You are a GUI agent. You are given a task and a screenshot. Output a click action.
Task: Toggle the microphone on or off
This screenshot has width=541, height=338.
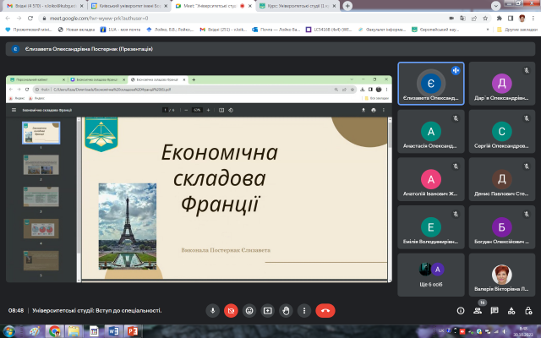pos(212,310)
